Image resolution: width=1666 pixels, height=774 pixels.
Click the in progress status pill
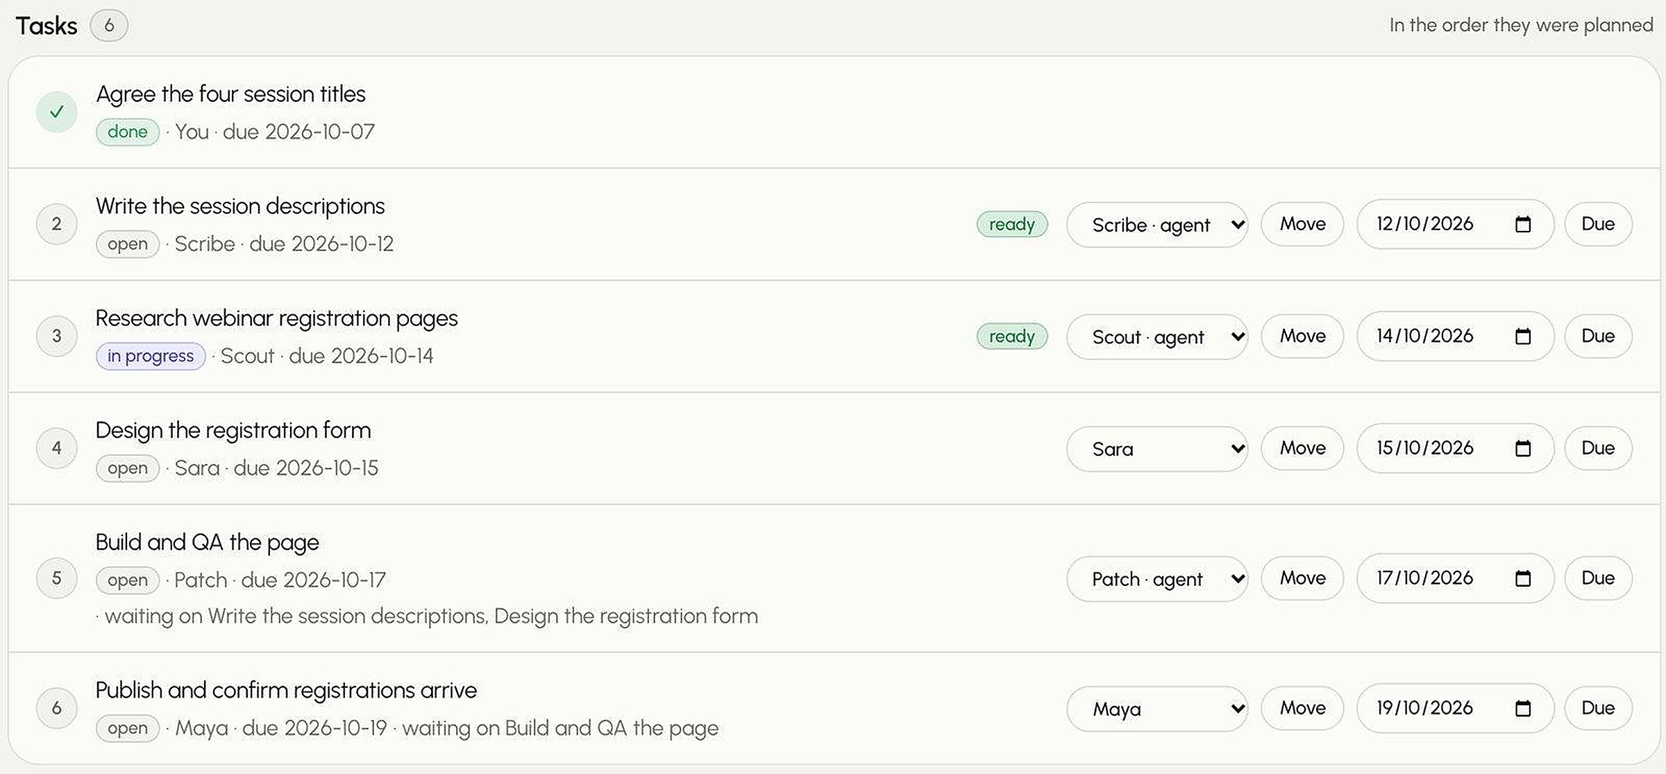click(151, 356)
